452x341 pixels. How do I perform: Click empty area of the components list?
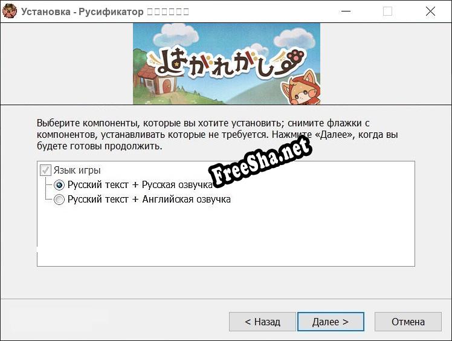click(226, 236)
